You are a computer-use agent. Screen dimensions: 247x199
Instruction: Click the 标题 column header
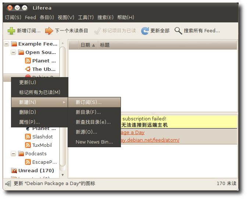pyautogui.click(x=168, y=45)
